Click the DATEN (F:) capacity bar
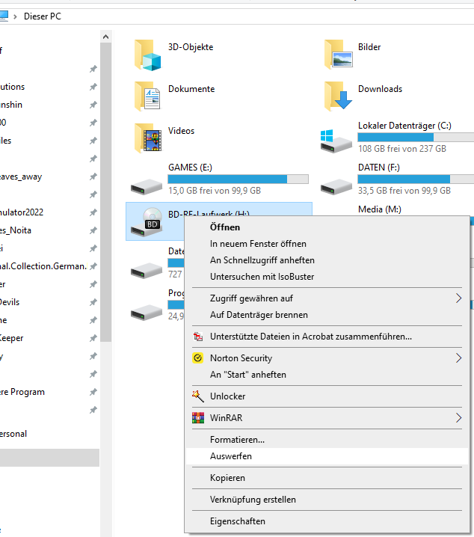Screen dimensions: 474x537 coord(416,179)
